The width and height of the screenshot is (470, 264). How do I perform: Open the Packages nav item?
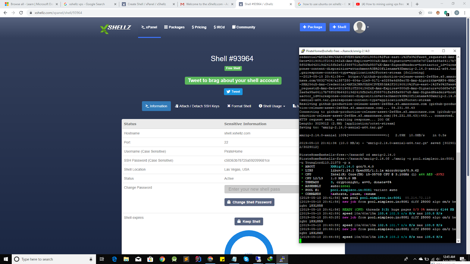point(174,27)
